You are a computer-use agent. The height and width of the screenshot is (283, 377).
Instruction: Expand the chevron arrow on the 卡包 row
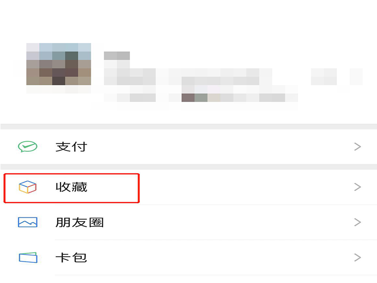click(358, 258)
